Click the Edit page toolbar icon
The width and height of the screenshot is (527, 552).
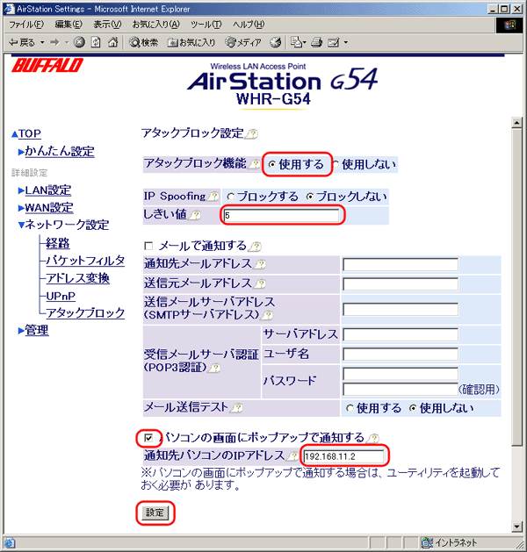coord(333,43)
